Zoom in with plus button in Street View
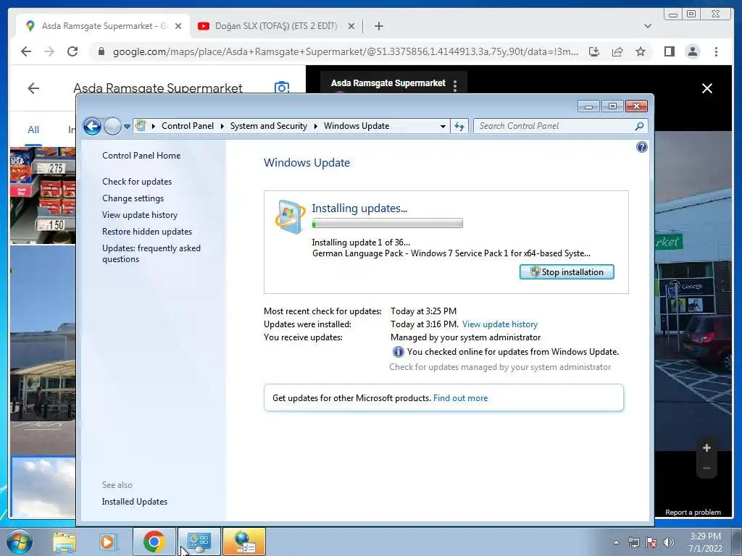This screenshot has width=742, height=556. coord(706,447)
